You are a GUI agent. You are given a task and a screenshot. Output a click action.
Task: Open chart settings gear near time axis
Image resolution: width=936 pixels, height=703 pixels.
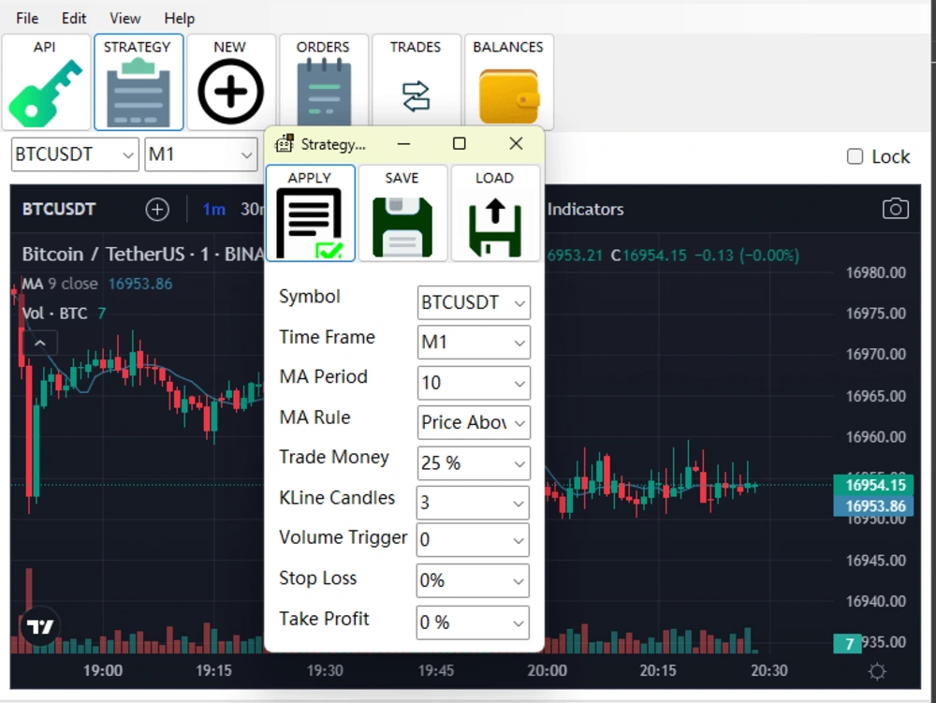click(877, 672)
